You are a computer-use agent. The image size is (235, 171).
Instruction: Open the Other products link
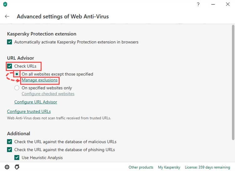141,167
